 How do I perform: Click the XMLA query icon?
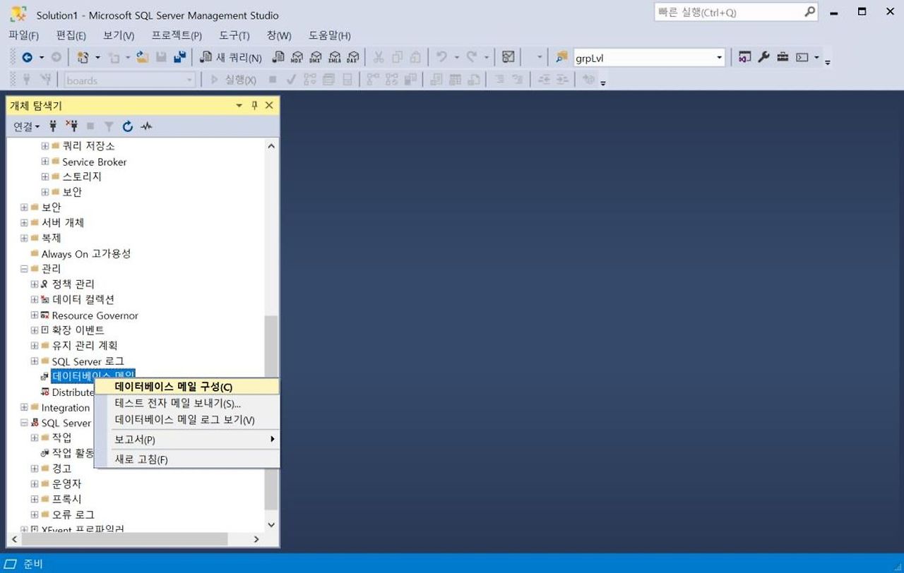pyautogui.click(x=335, y=58)
